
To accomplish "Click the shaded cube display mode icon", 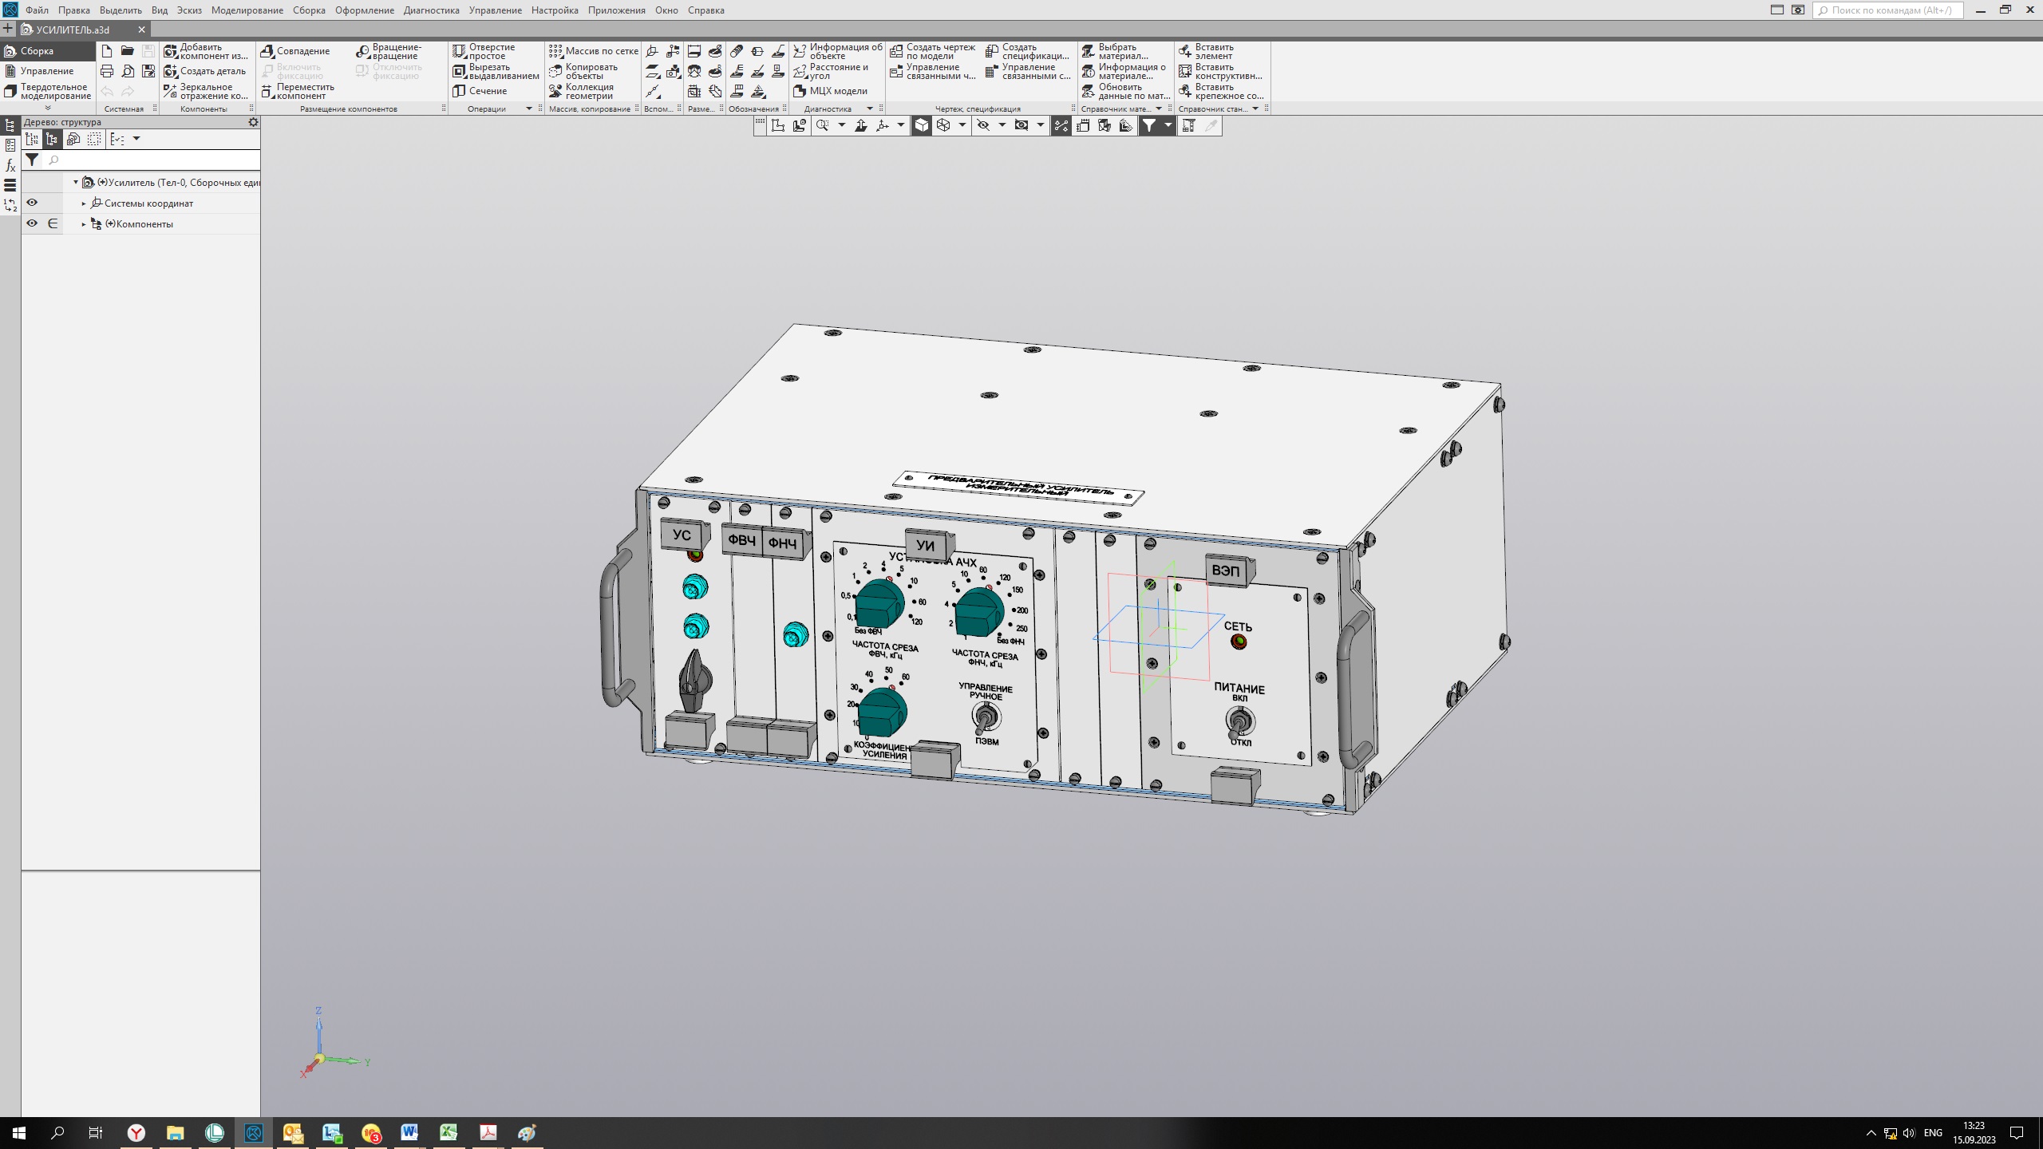I will point(922,125).
